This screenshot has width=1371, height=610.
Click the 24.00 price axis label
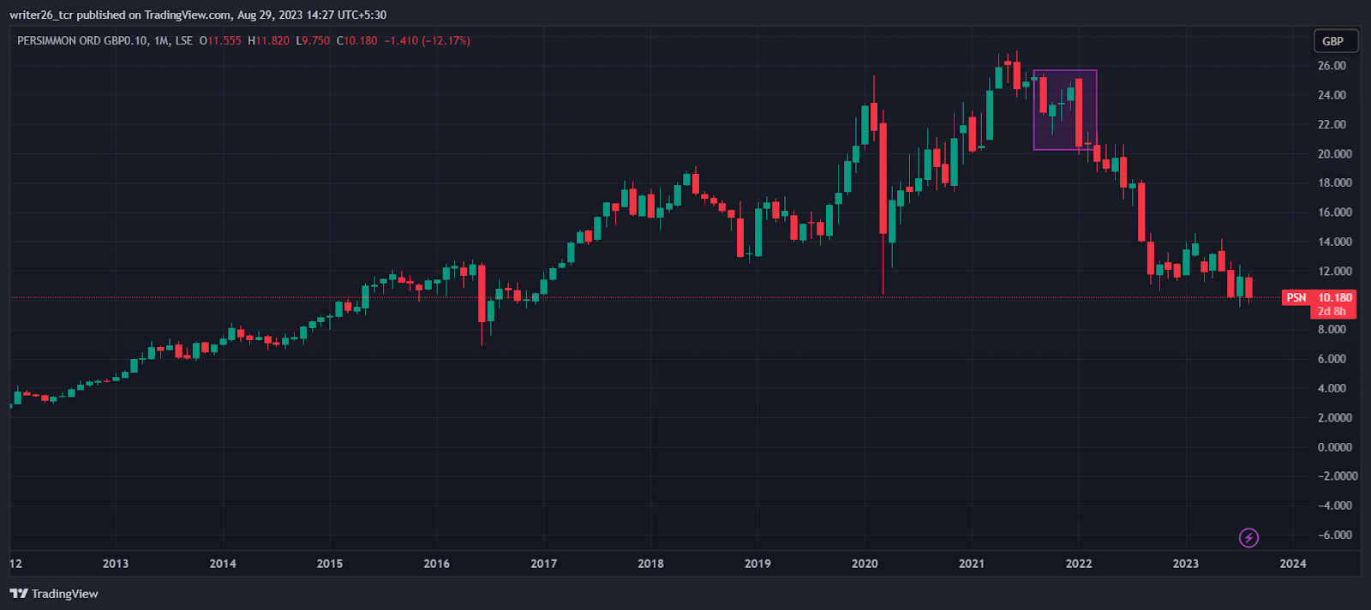click(1332, 95)
